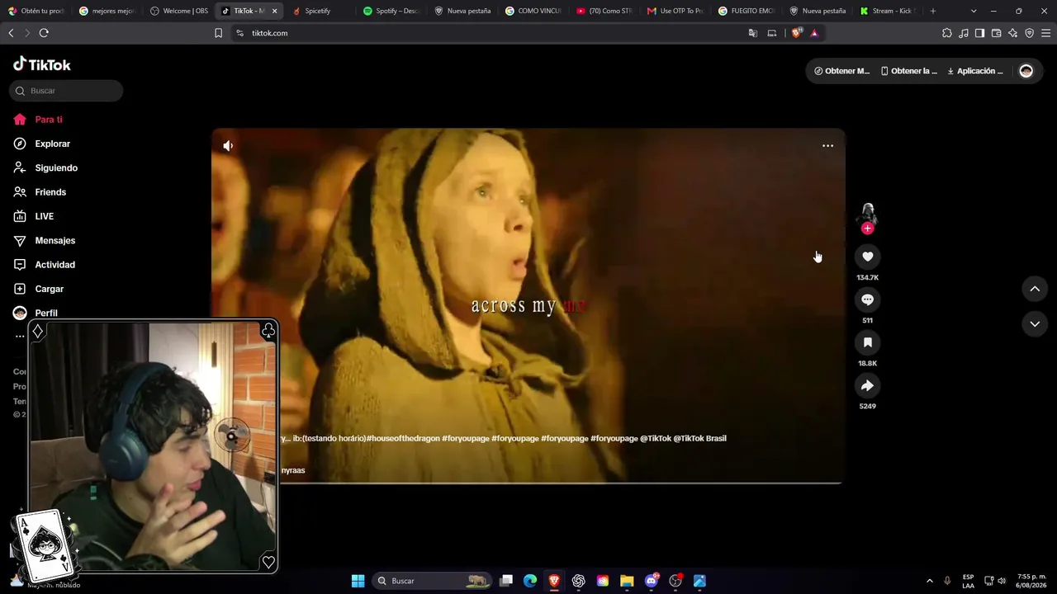Image resolution: width=1057 pixels, height=594 pixels.
Task: Switch to the Welcome | OBS tab
Action: point(178,11)
